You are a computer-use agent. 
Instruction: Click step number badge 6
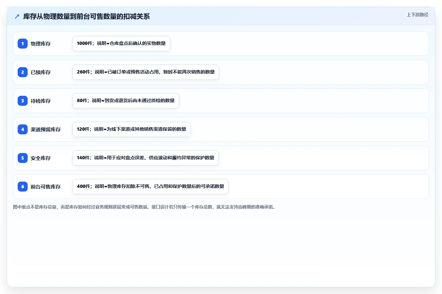(23, 187)
